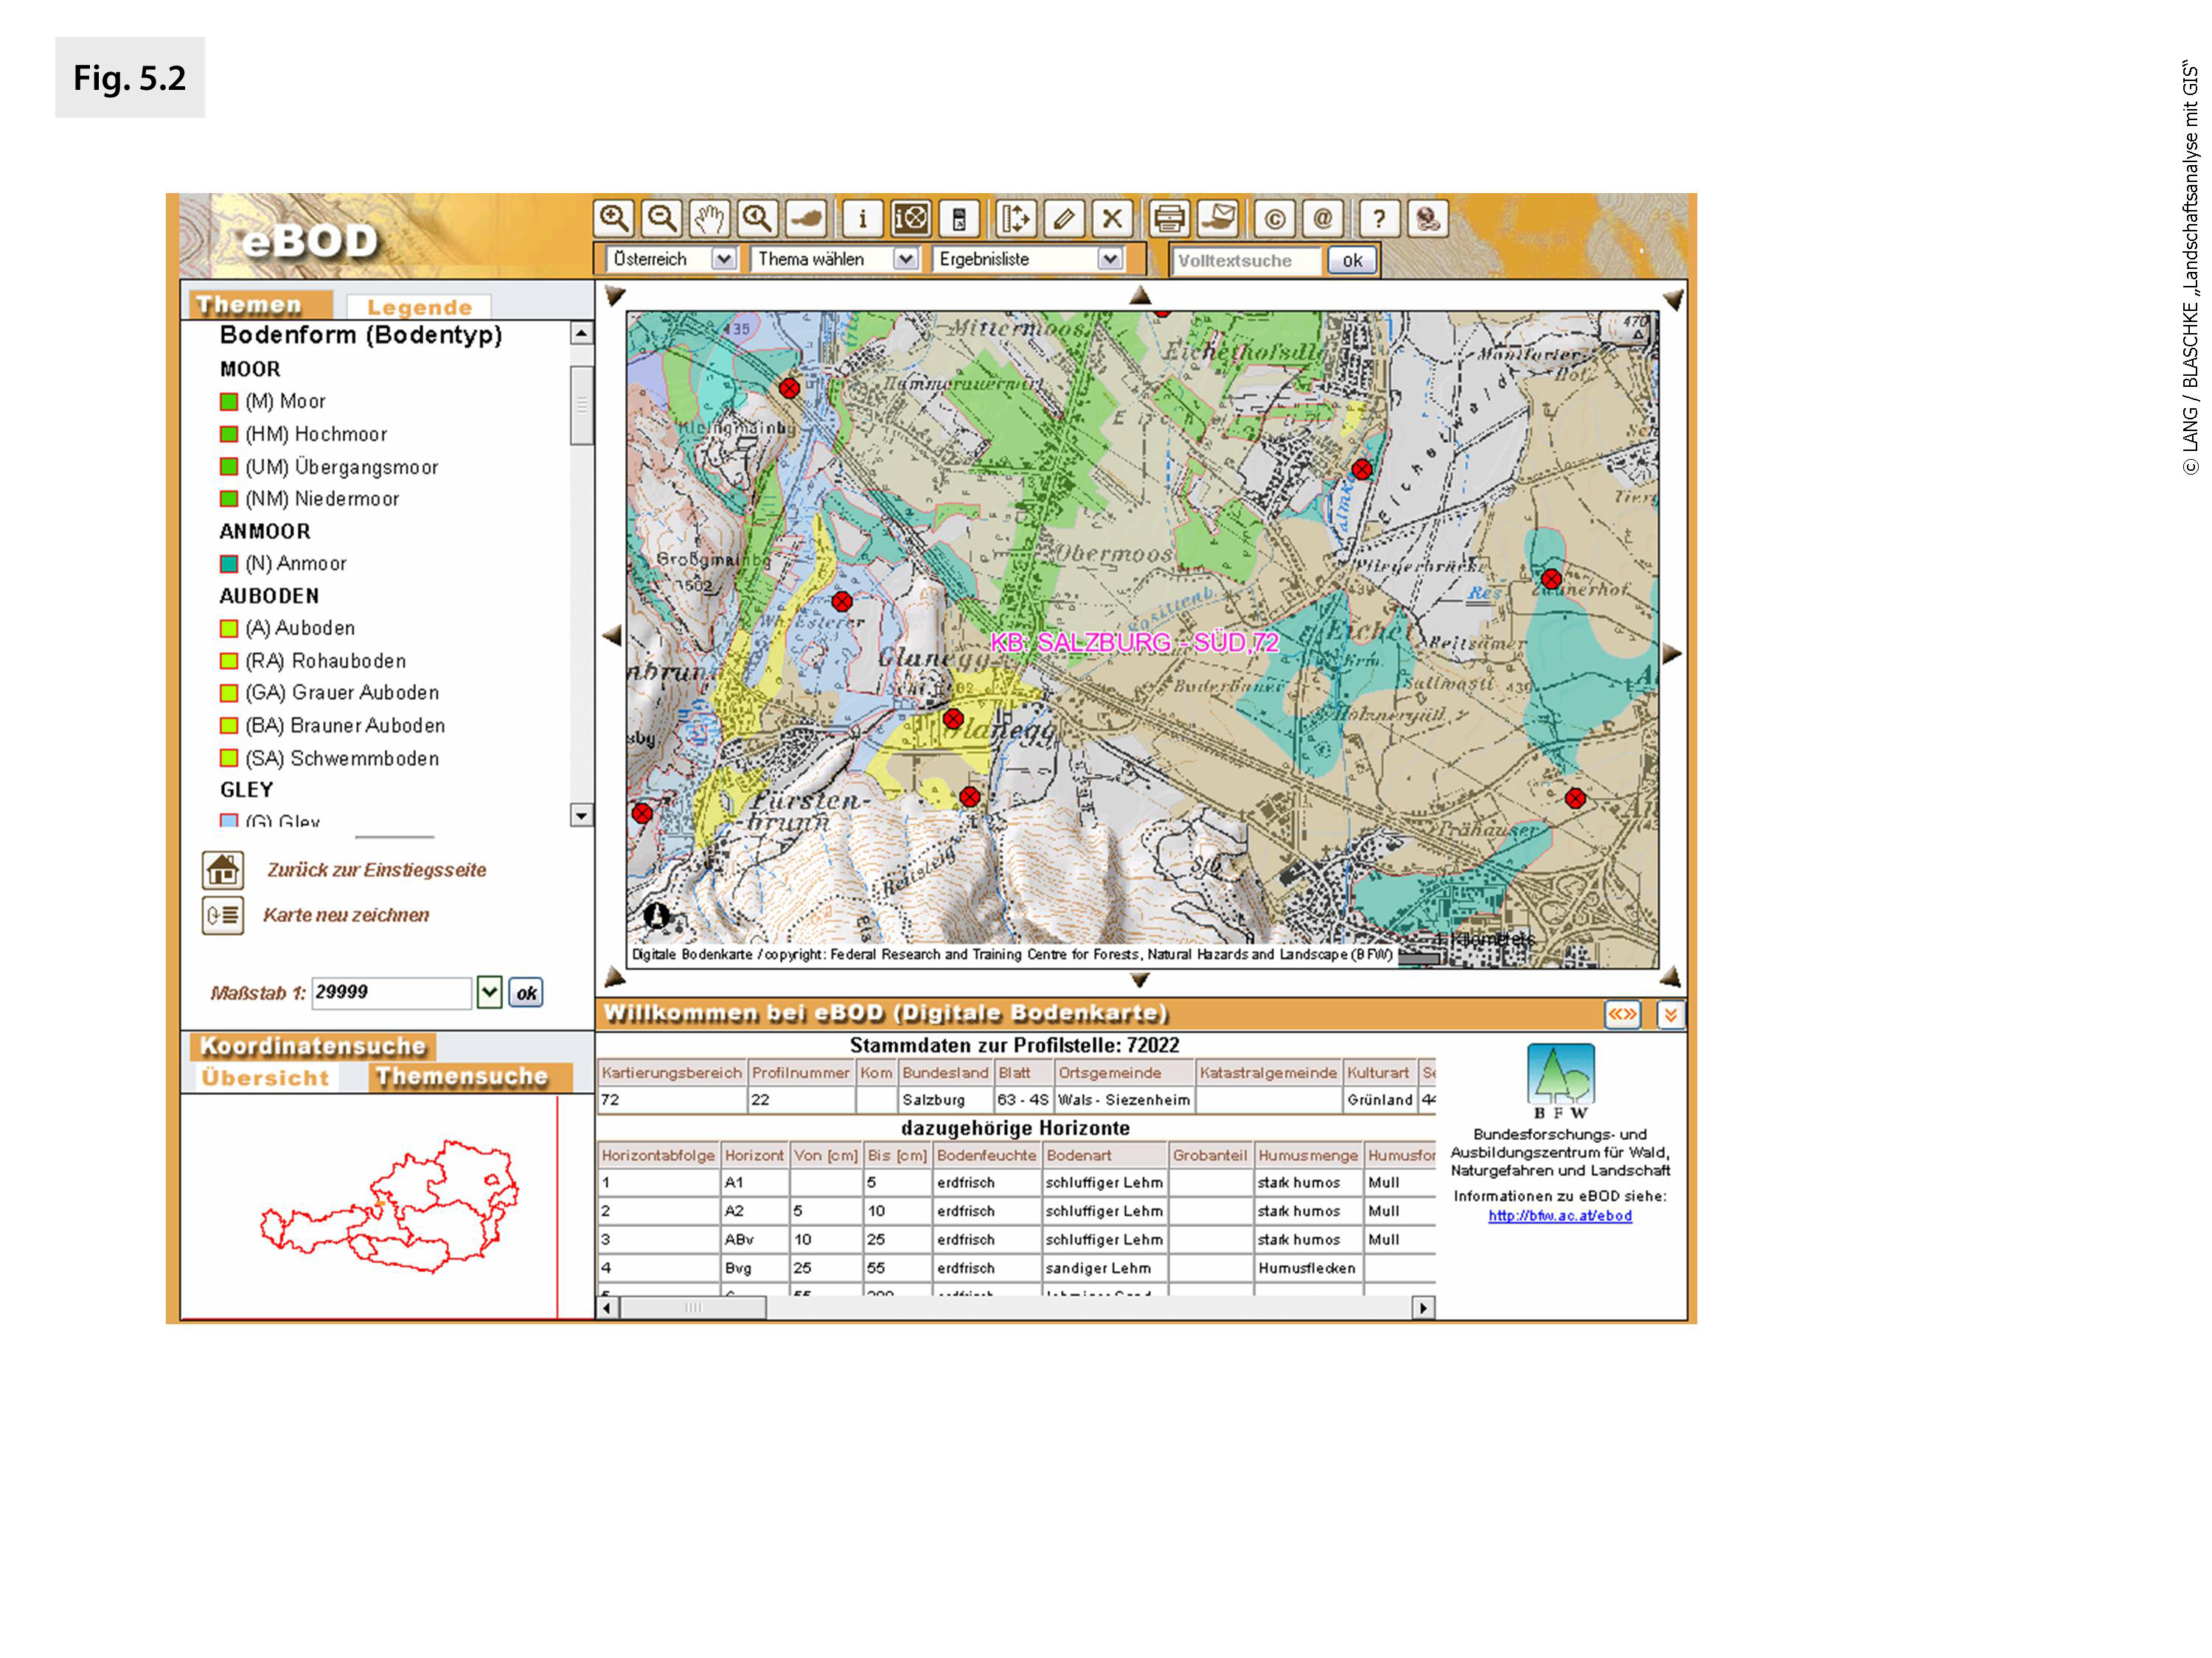Zoom to full Austria extent icon

tap(806, 218)
